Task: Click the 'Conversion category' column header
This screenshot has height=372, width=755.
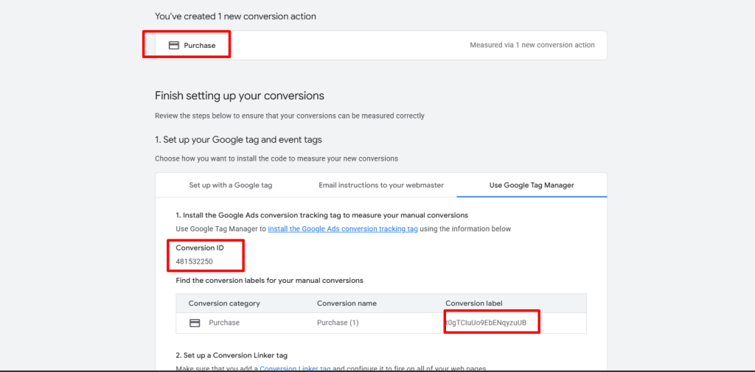Action: pos(224,303)
